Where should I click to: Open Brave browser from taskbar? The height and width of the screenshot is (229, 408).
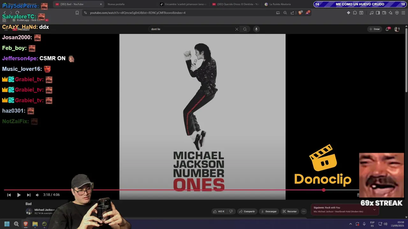pyautogui.click(x=26, y=224)
